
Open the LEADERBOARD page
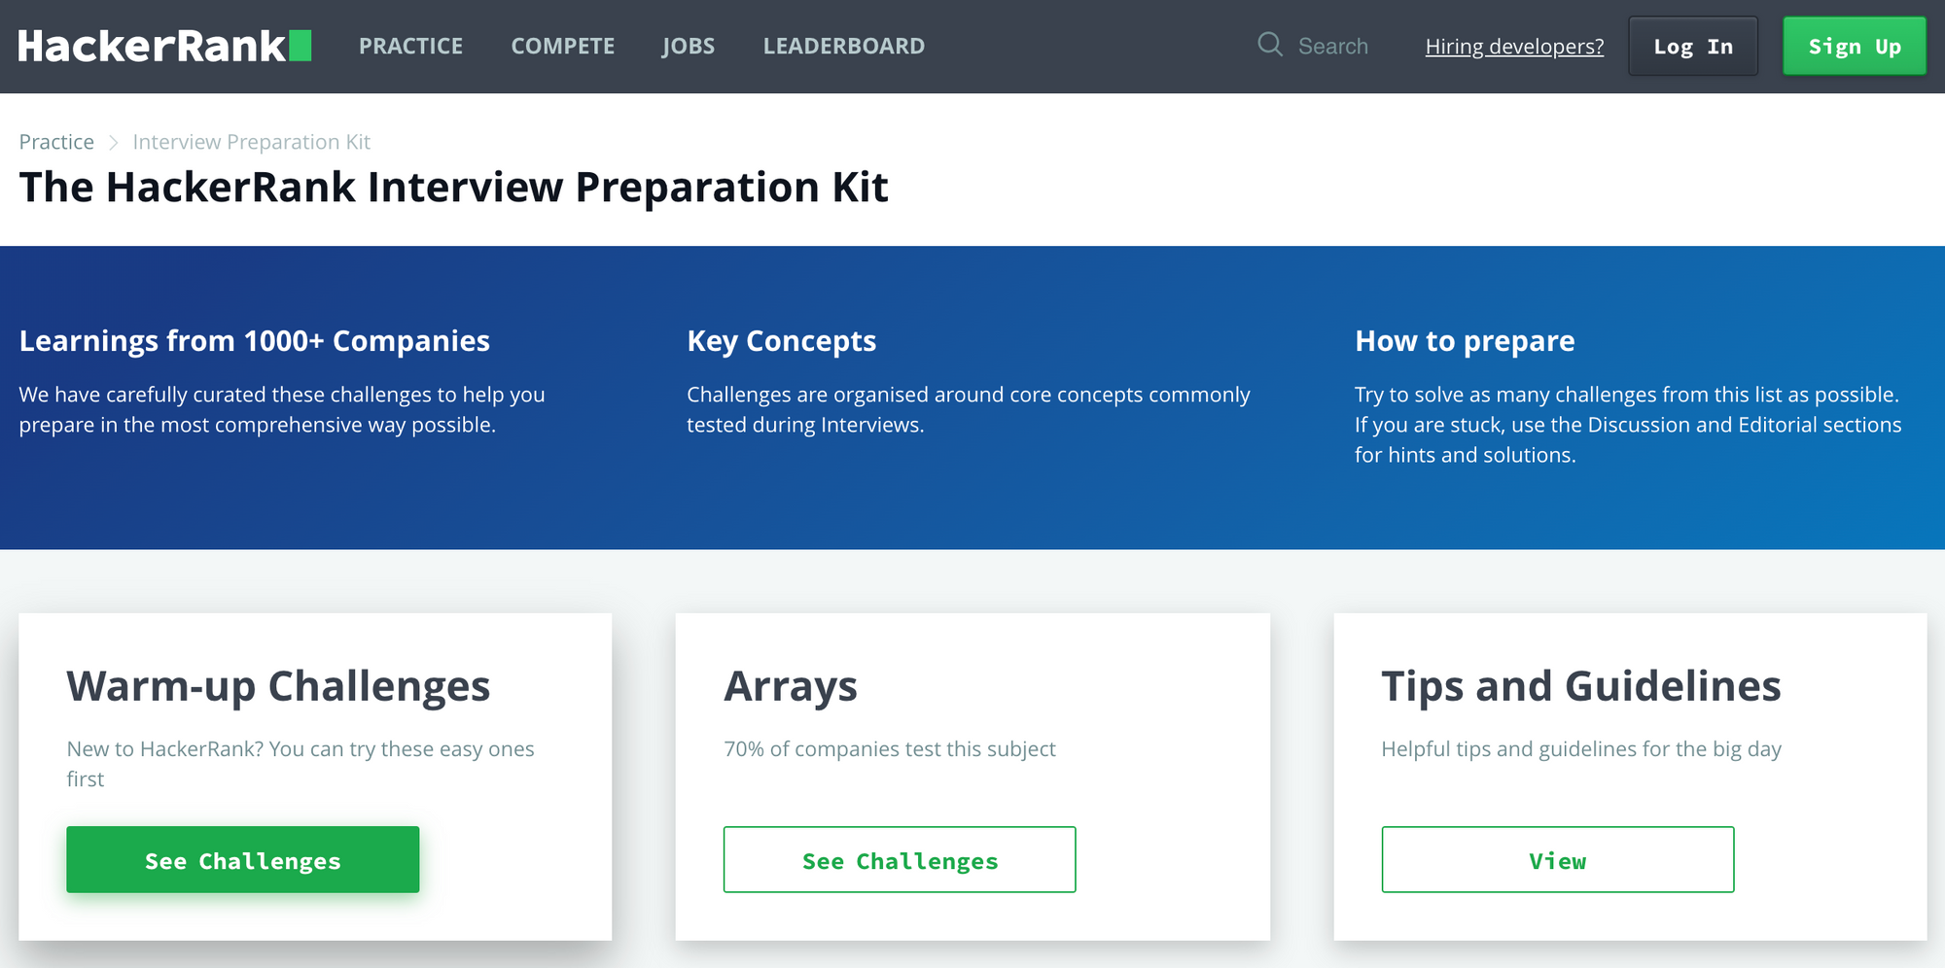tap(844, 46)
